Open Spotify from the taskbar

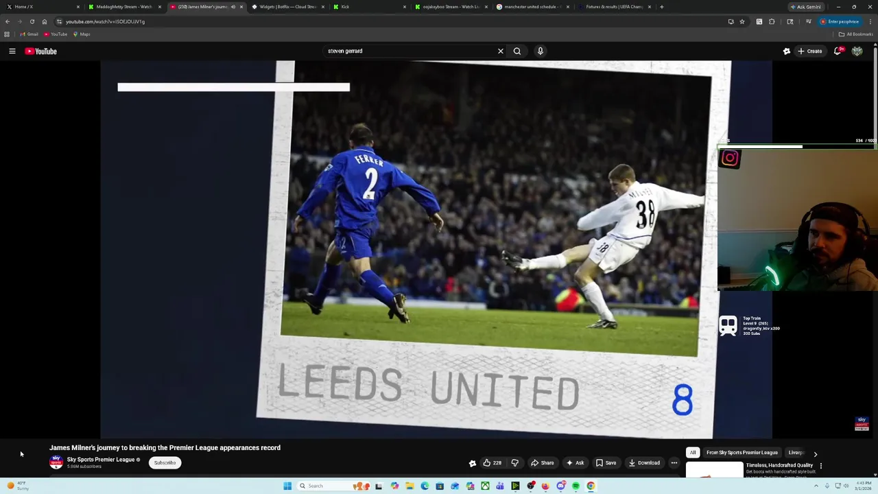click(576, 486)
